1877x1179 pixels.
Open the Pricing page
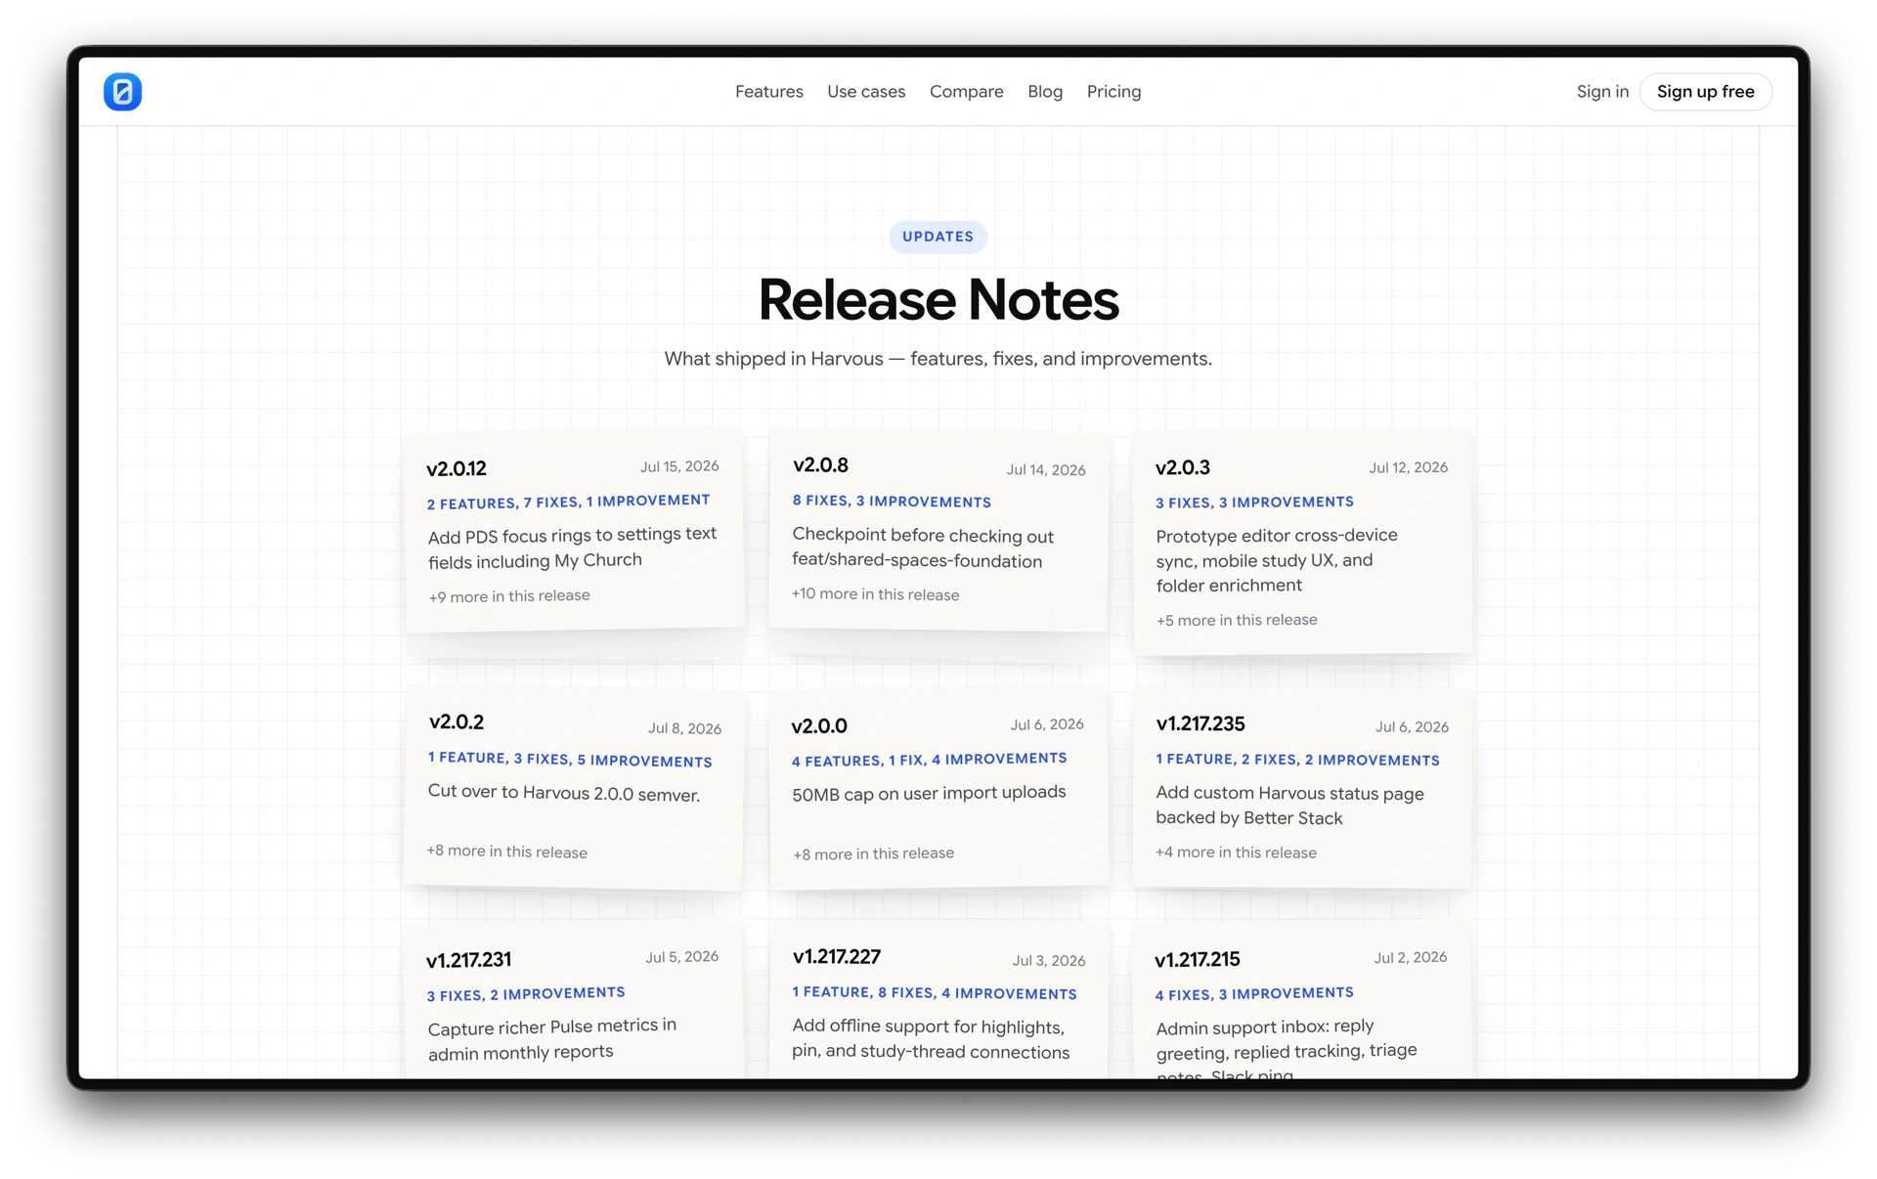(x=1113, y=92)
